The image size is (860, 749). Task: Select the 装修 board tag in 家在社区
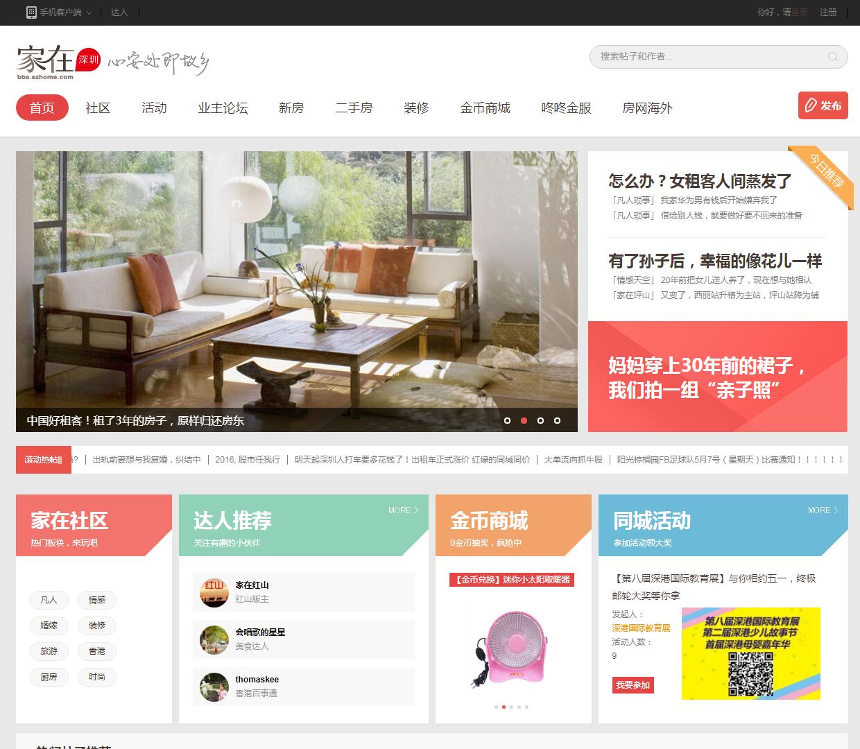[x=97, y=626]
